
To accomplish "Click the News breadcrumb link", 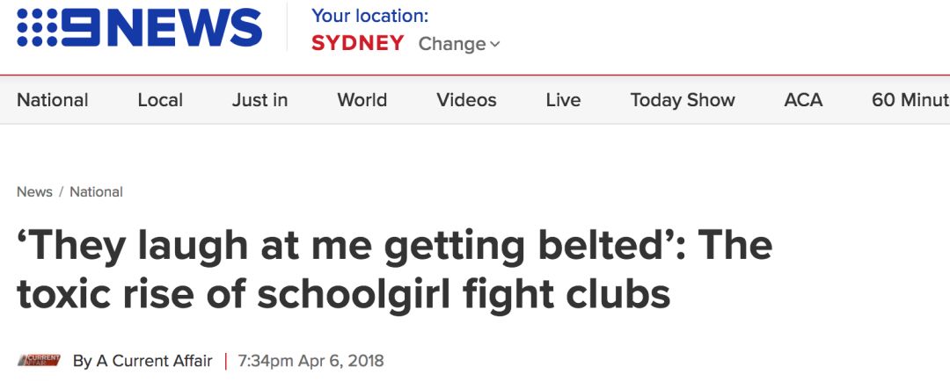I will pos(34,191).
